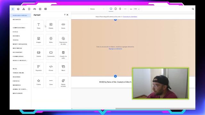This screenshot has height=115, width=205.
Task: Open the Pages icon in top toolbar
Action: point(29,9)
